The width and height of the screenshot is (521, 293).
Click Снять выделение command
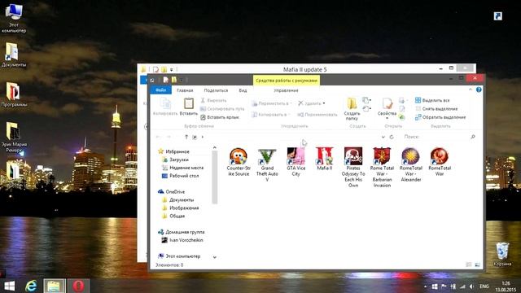click(x=436, y=108)
